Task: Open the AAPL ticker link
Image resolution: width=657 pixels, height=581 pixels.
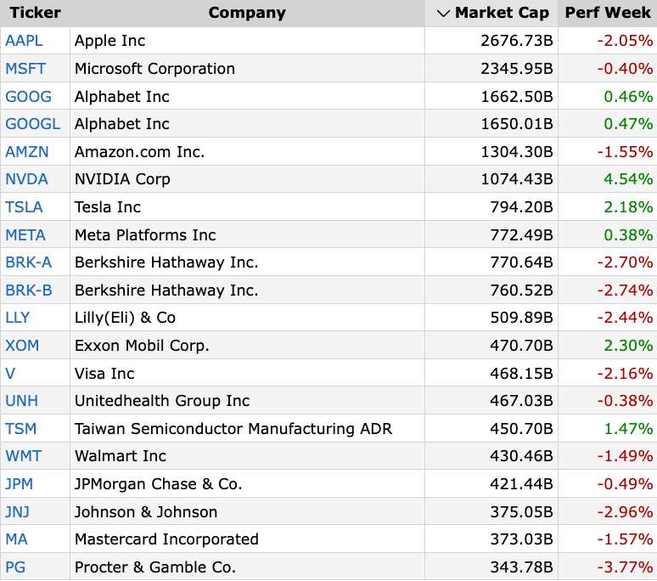Action: pos(24,41)
